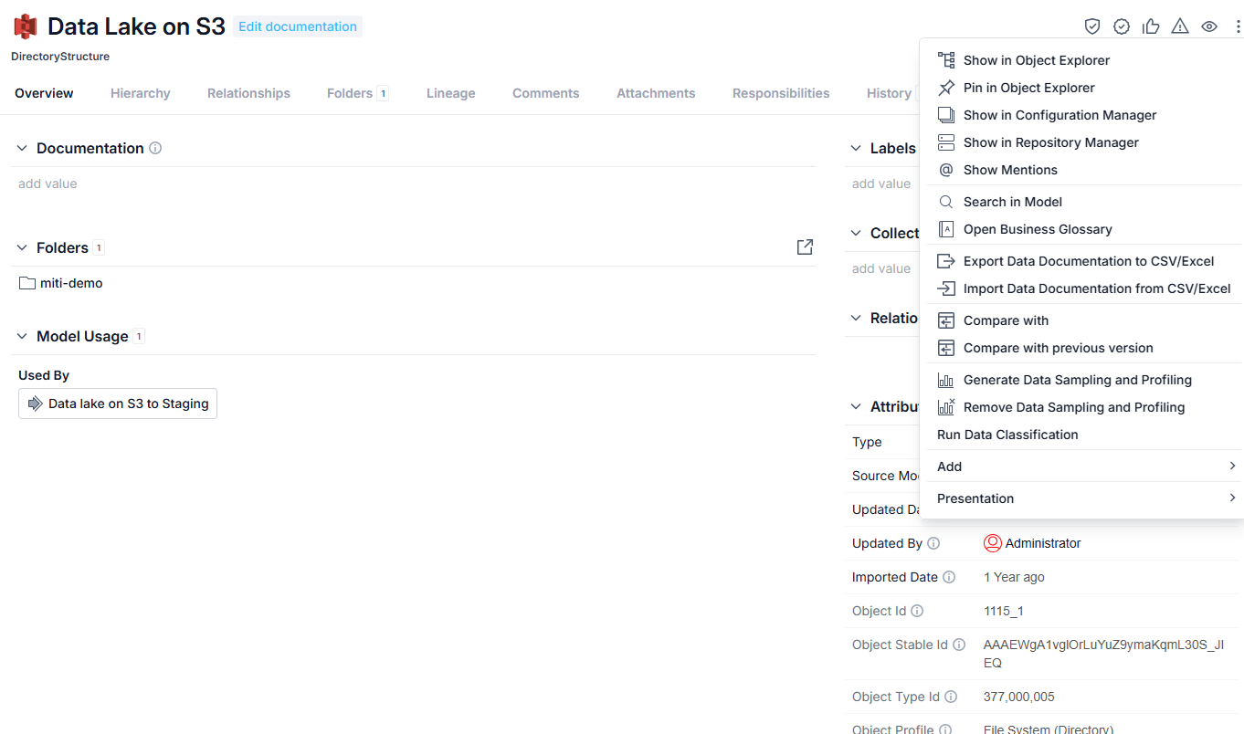Open the miti-demo folder
The height and width of the screenshot is (734, 1244).
click(x=61, y=283)
